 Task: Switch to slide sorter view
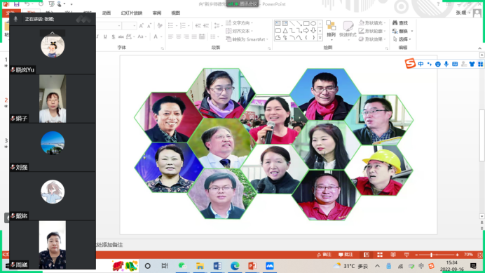click(380, 255)
